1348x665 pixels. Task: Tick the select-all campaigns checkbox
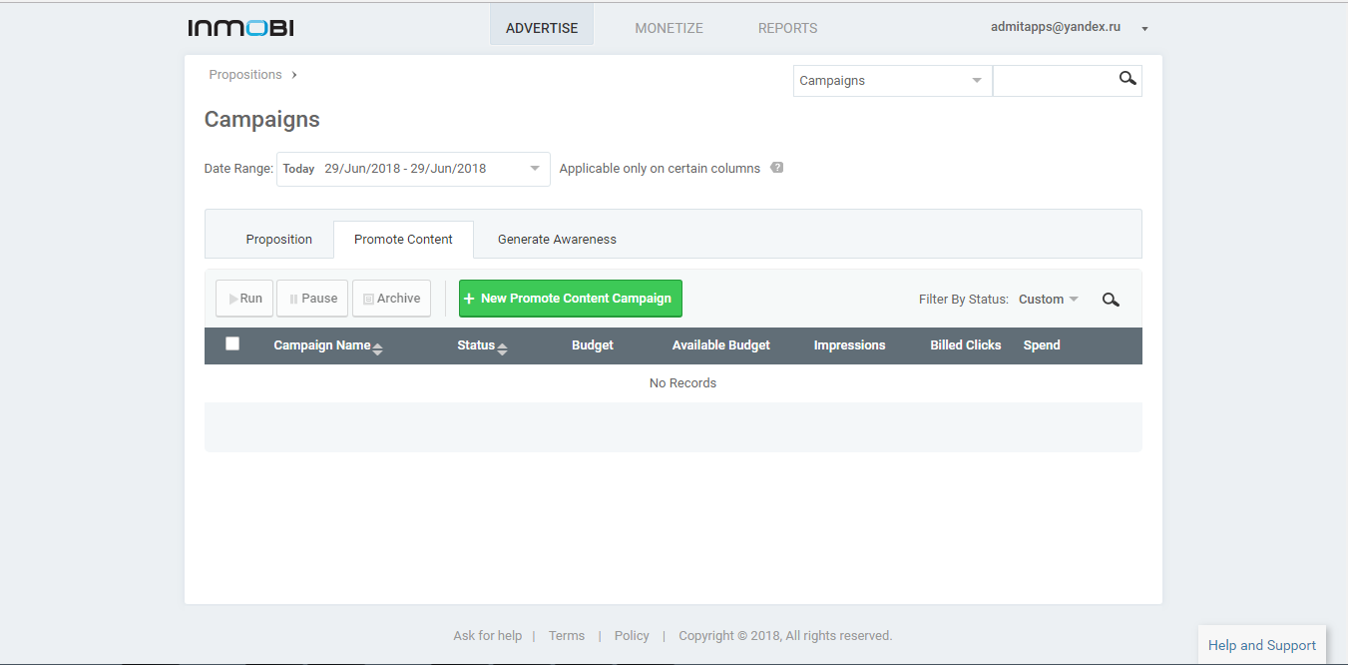point(232,343)
